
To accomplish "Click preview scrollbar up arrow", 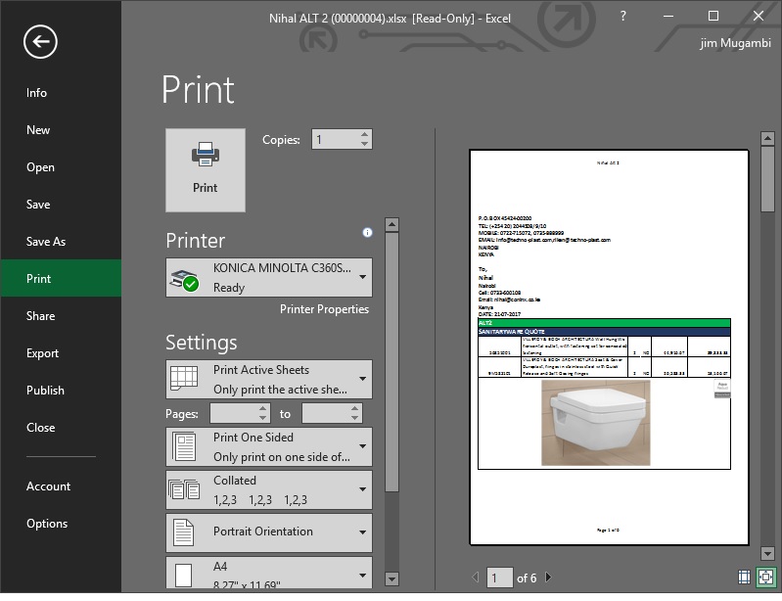I will click(767, 138).
